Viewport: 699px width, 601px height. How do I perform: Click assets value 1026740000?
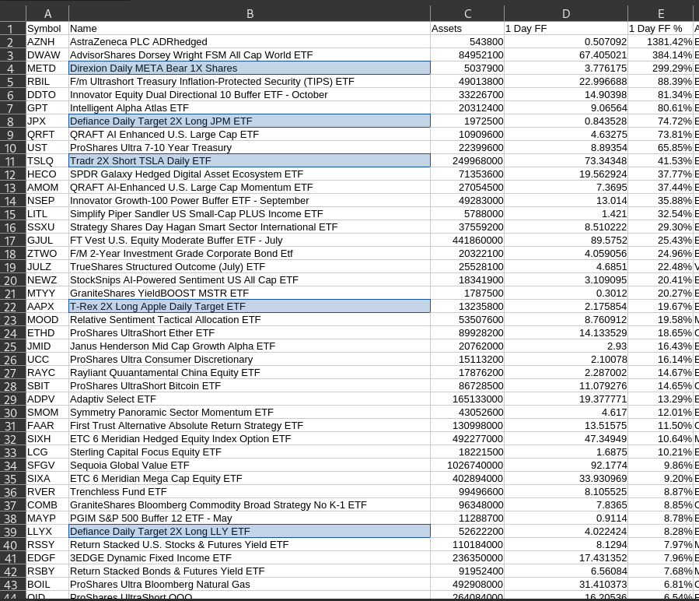click(467, 466)
